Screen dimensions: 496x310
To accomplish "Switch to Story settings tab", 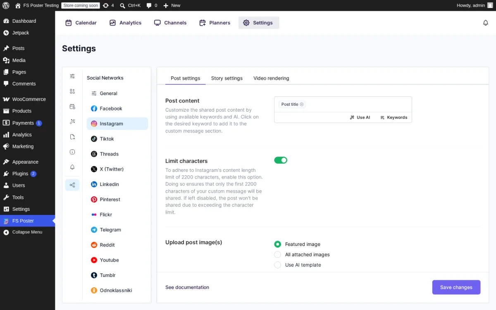I will tap(227, 78).
